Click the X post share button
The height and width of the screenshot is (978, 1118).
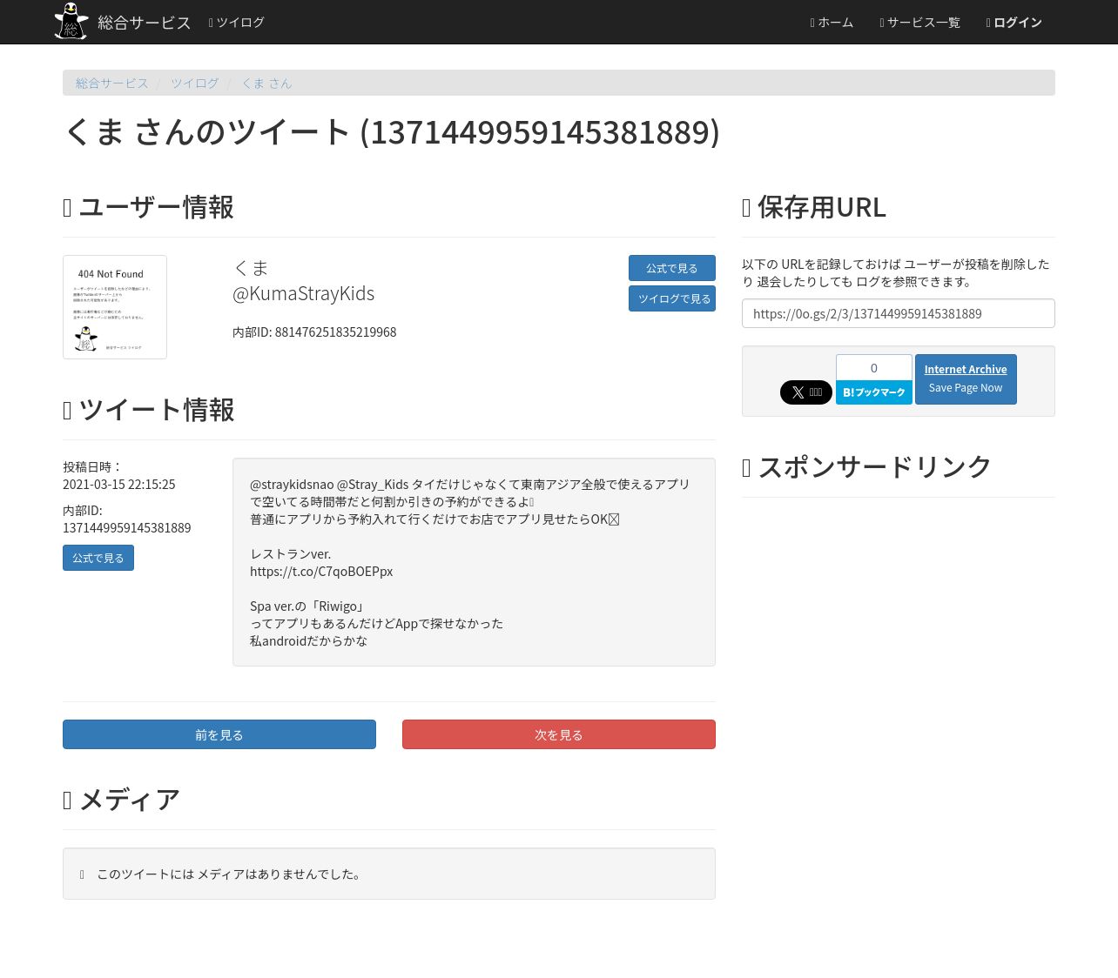click(806, 392)
